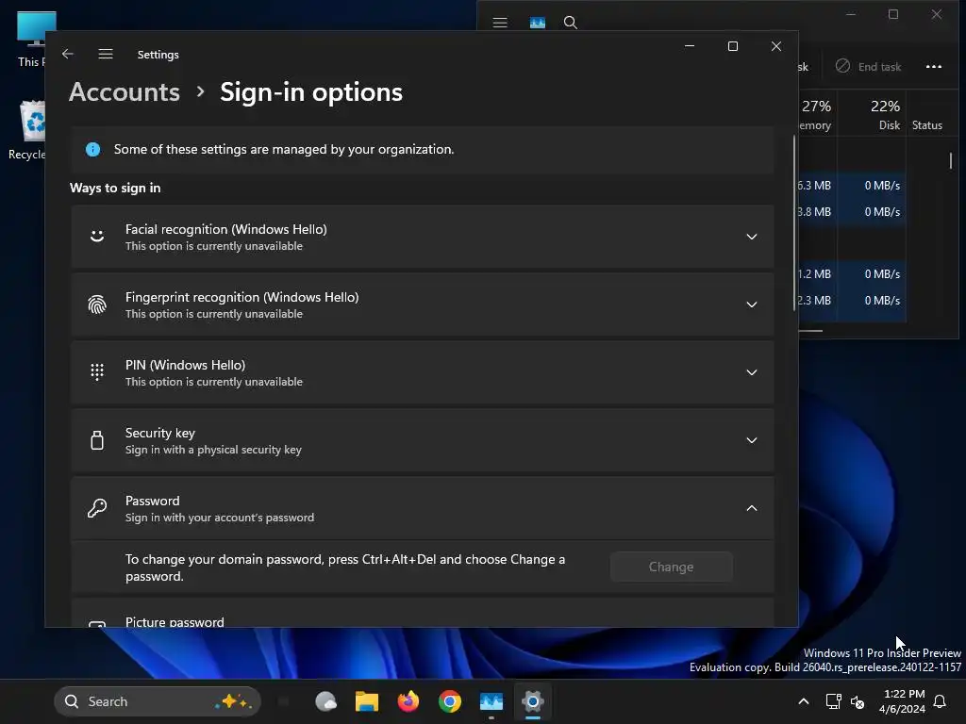Click the info icon in organization notice
The image size is (966, 724).
93,150
